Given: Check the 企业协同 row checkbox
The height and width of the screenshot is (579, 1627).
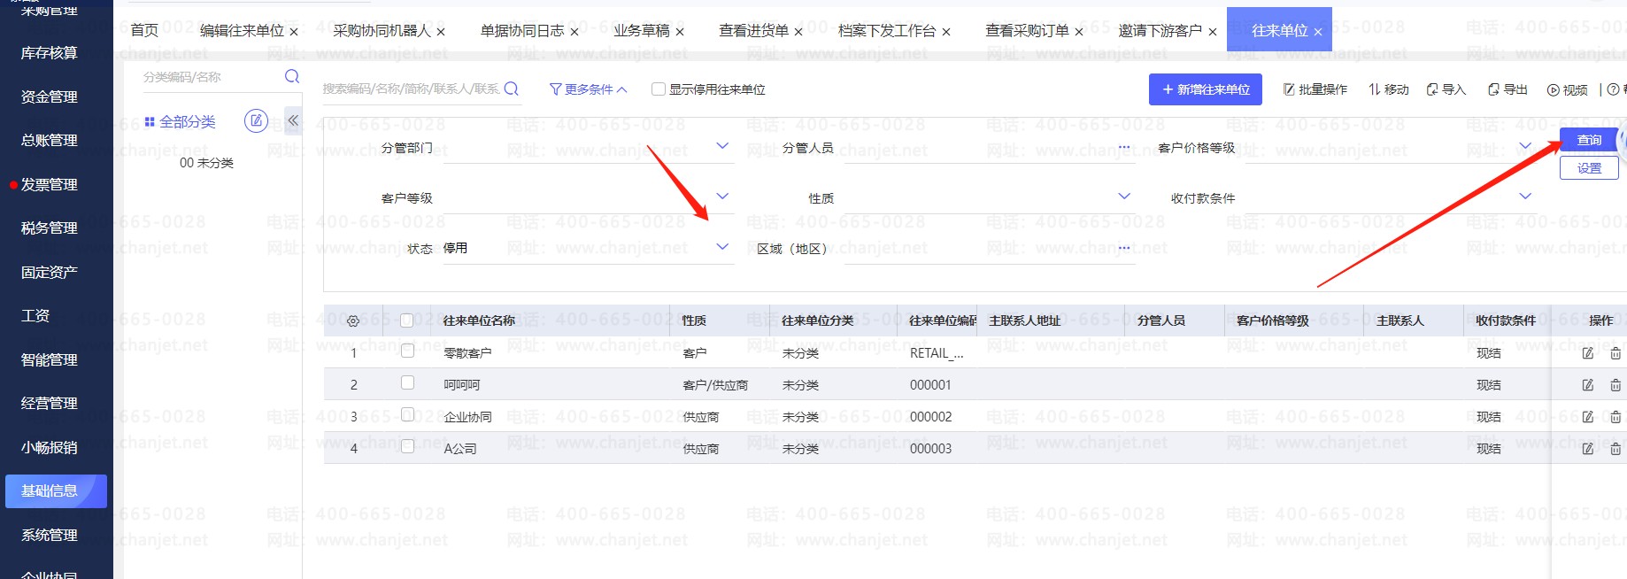Looking at the screenshot, I should 407,414.
